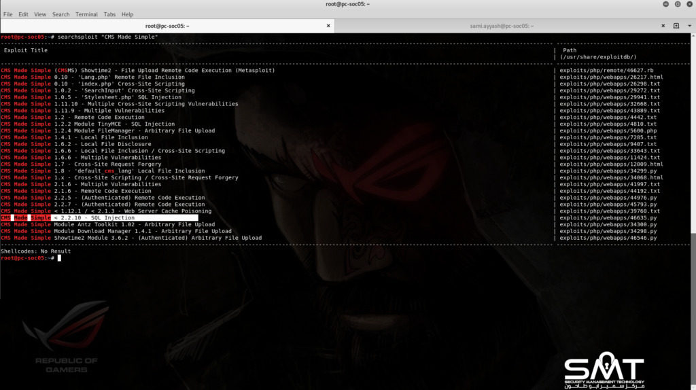Maximize the terminal window

678,4
